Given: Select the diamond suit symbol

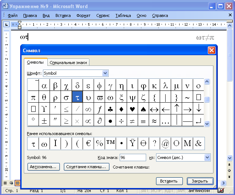Looking at the screenshot, I should point(122,109).
